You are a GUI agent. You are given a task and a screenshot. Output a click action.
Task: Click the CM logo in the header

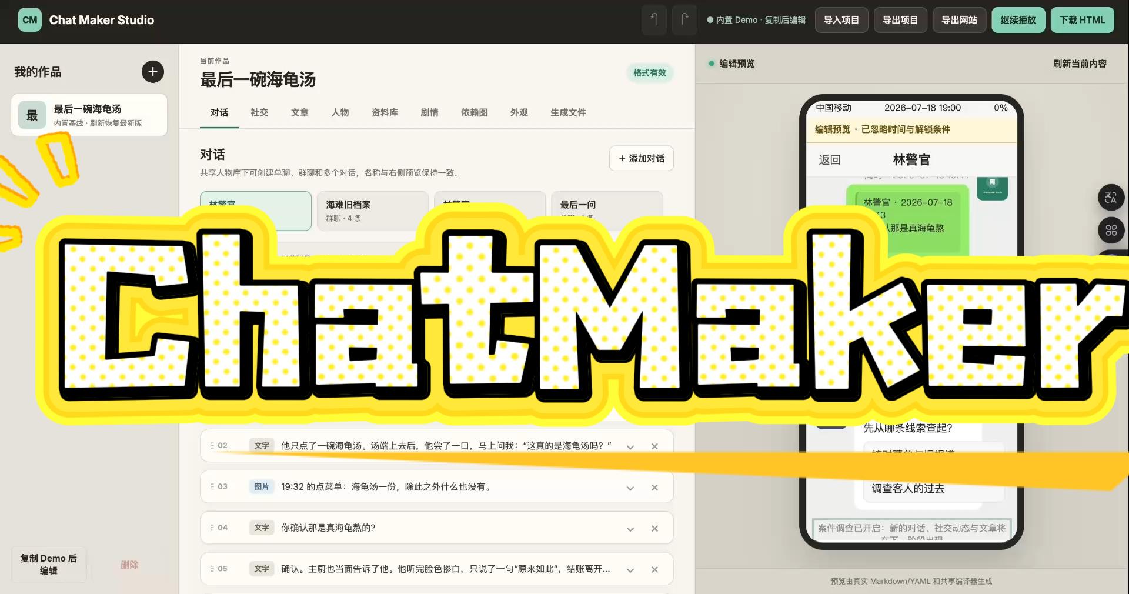click(x=29, y=20)
